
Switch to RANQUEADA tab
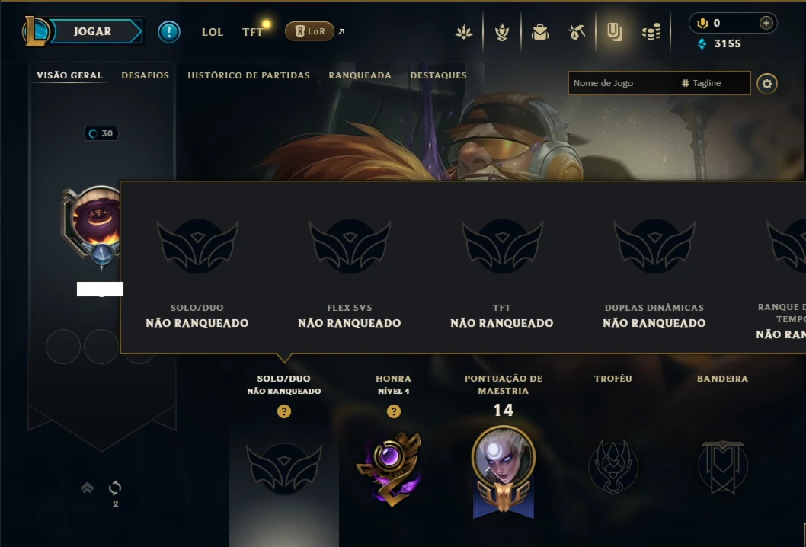coord(360,75)
